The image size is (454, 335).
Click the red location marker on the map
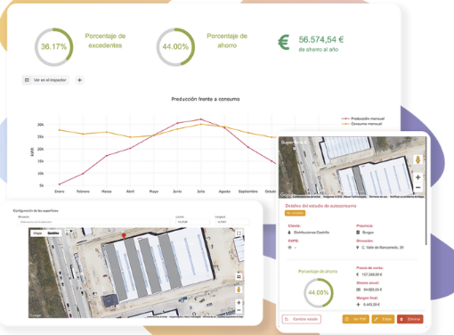click(x=124, y=236)
